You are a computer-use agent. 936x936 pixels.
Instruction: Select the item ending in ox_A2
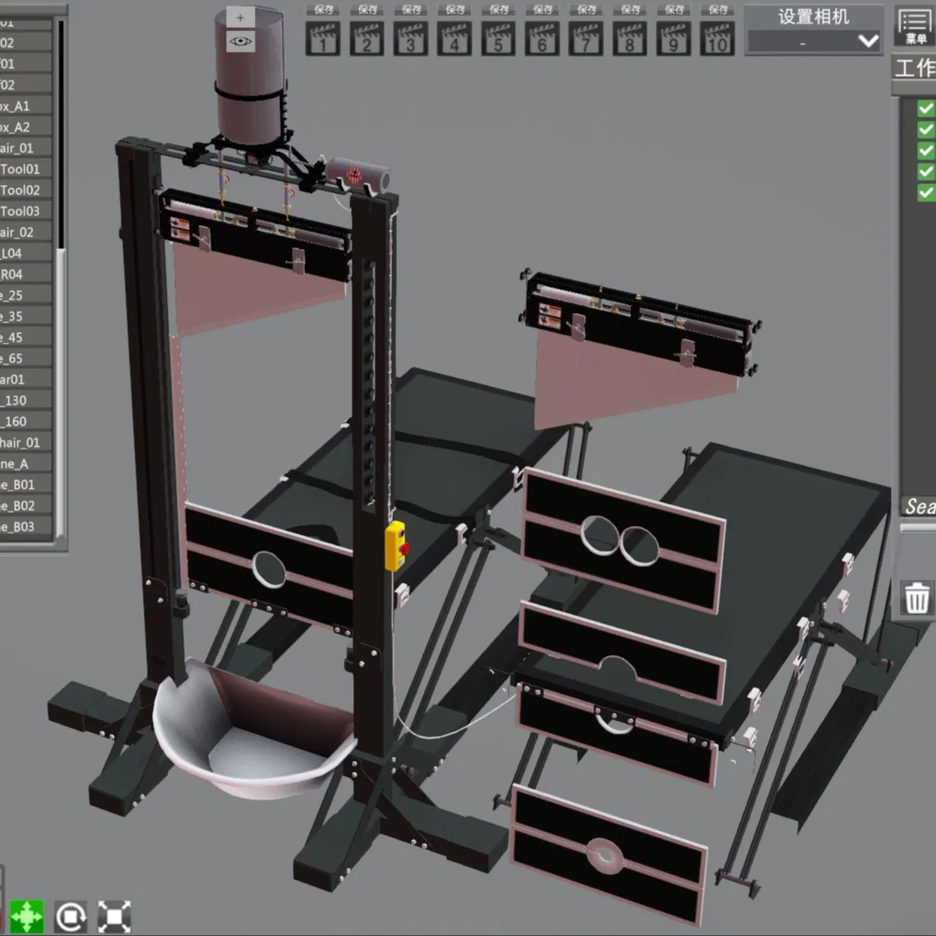point(25,127)
